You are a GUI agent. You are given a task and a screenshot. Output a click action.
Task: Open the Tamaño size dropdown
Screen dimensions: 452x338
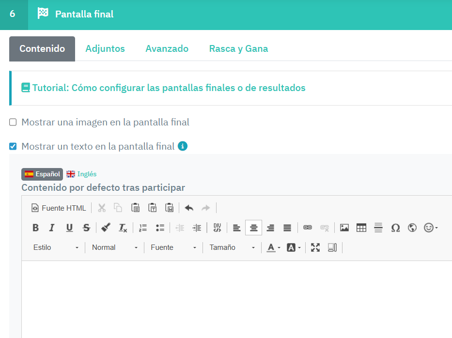coord(232,247)
